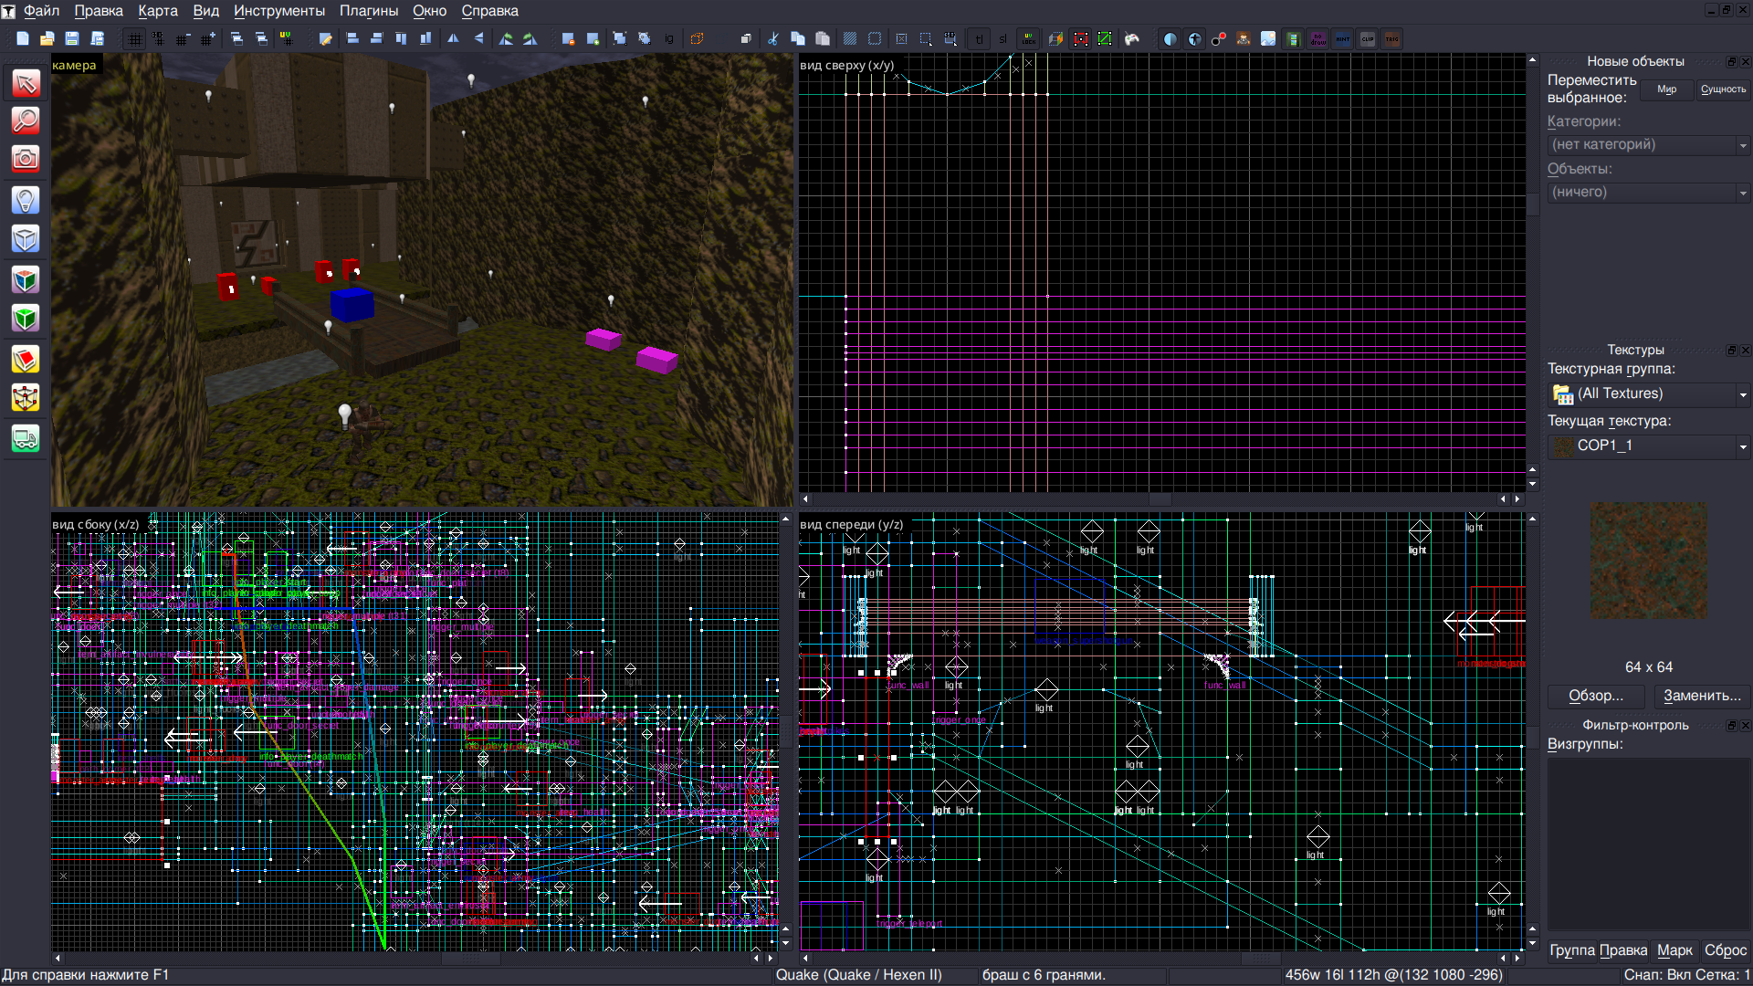Select the arrow selection tool in sidebar
This screenshot has width=1753, height=986.
pyautogui.click(x=26, y=84)
